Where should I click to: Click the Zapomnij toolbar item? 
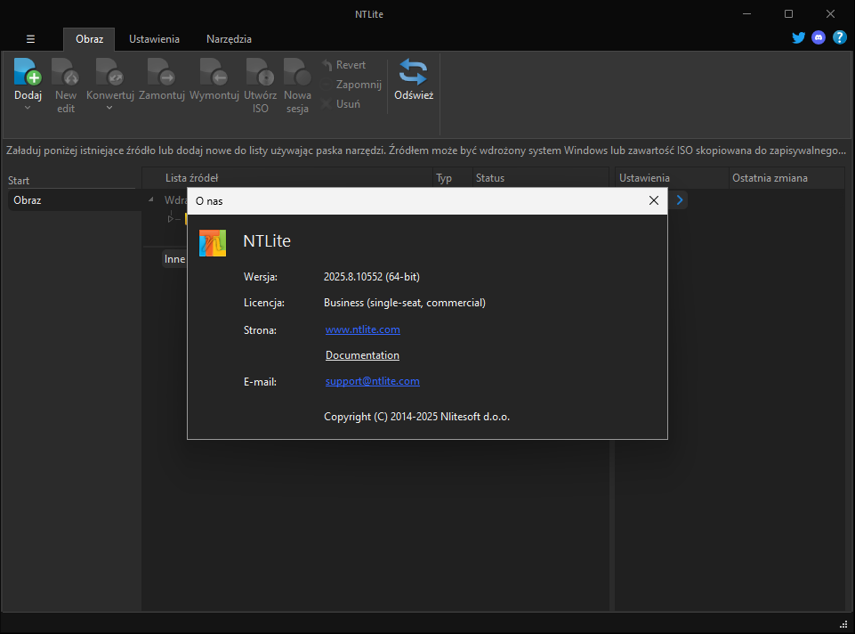click(x=352, y=85)
